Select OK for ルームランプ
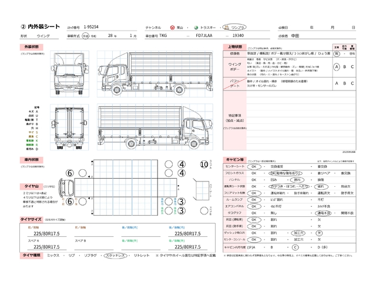Screen dimensions: 376x282 point(254,200)
